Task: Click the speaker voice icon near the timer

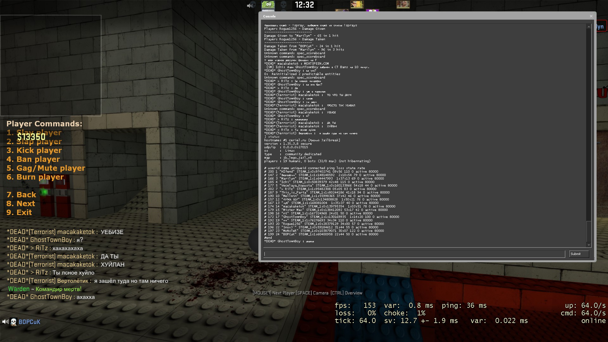Action: [x=250, y=5]
